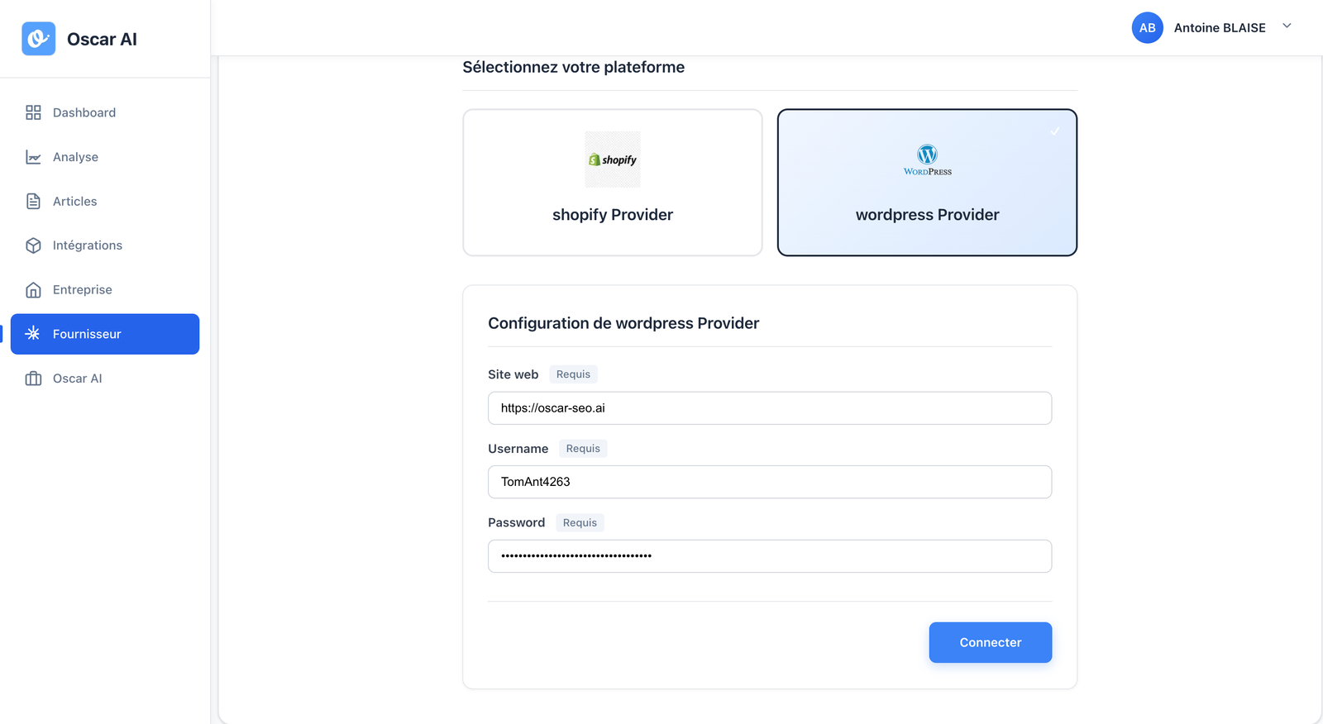Open the Antoine BLAISE profile menu

click(x=1219, y=28)
